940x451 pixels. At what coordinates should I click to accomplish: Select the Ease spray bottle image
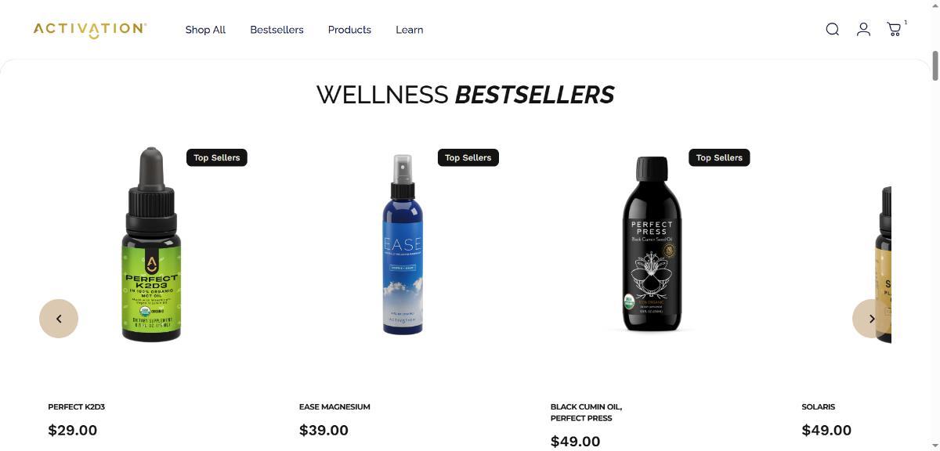pos(403,244)
